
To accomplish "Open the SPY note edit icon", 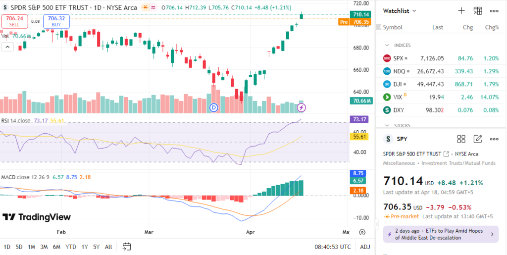I will pos(478,139).
